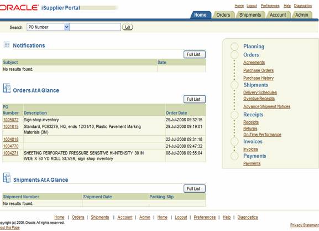Open purchase order 1005072
Image resolution: width=319 pixels, height=231 pixels.
11,120
